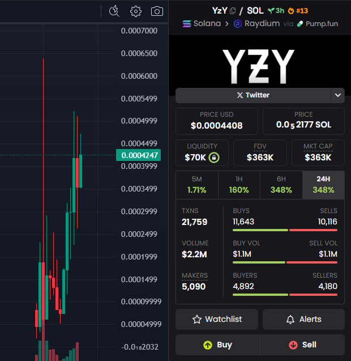Click the MKT CAP $363K box

click(318, 152)
